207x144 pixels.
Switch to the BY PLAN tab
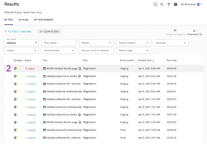point(23,20)
